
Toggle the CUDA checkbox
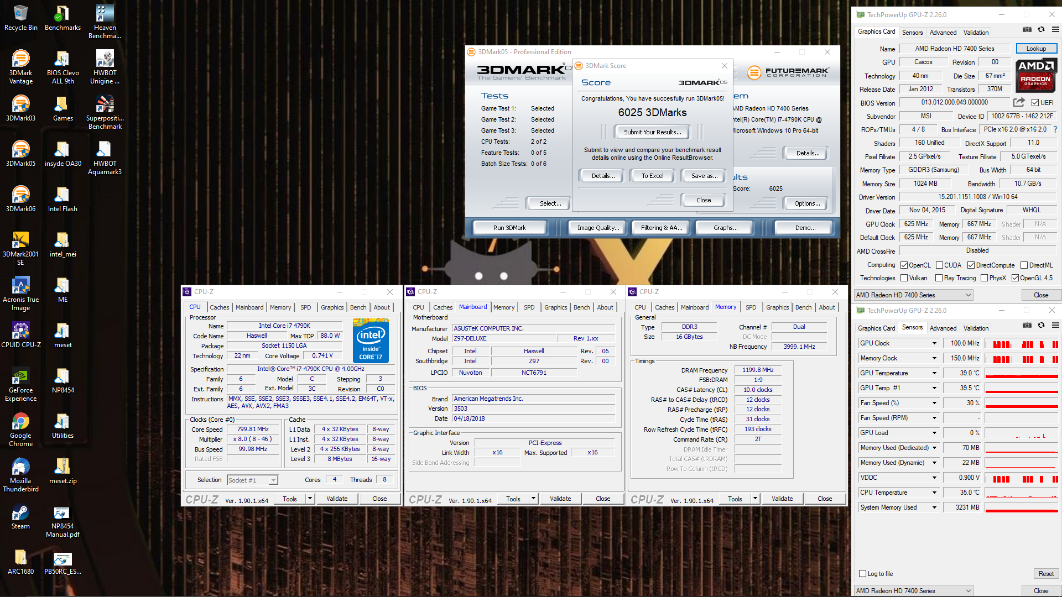click(939, 265)
